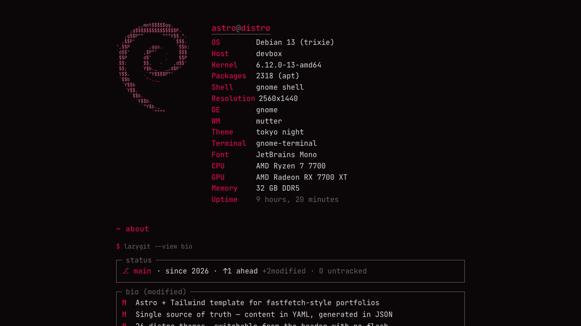The height and width of the screenshot is (326, 581).
Task: Click the '0 untracked' status entry
Action: (343, 271)
